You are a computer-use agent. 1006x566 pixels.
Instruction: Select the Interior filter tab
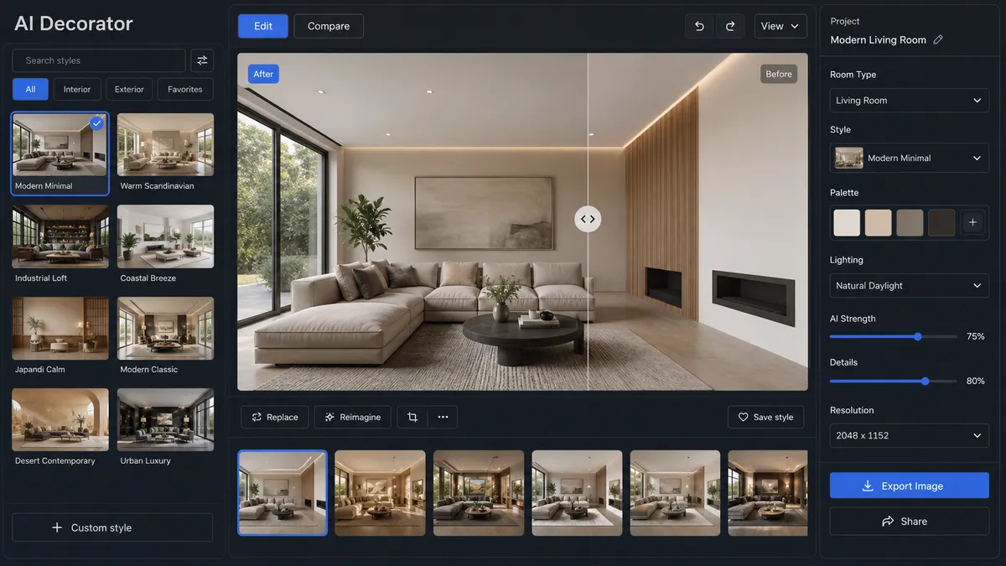point(77,89)
